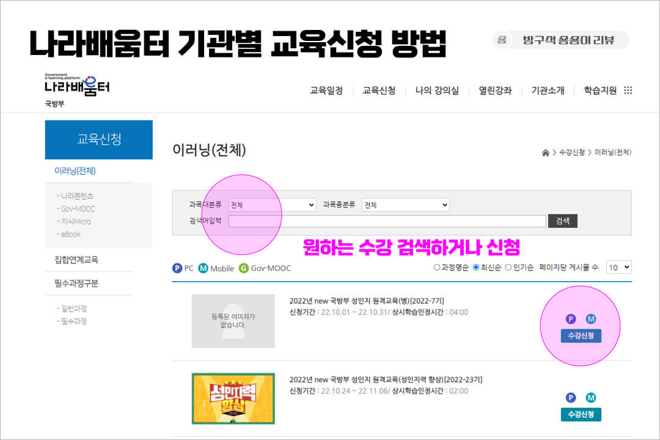Open the grid all-menu icon beside 학습지원

[x=628, y=90]
